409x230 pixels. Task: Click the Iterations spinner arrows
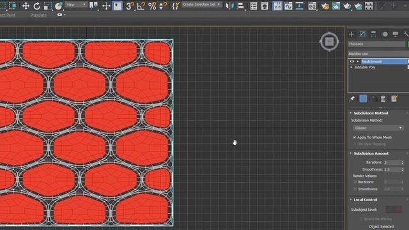[403, 162]
